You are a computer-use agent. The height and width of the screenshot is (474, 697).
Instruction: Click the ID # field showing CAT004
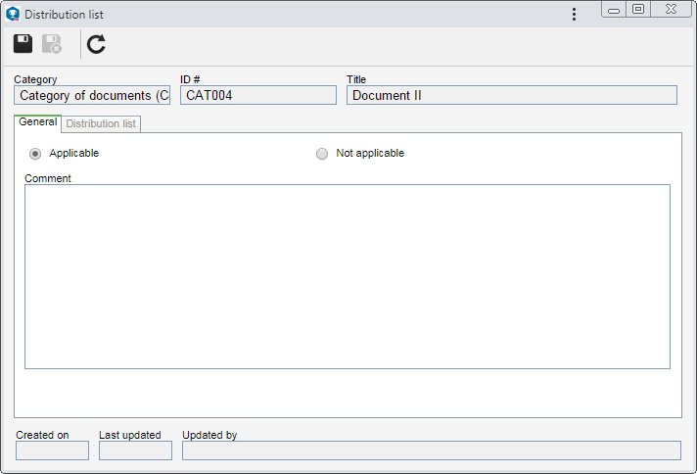[258, 95]
